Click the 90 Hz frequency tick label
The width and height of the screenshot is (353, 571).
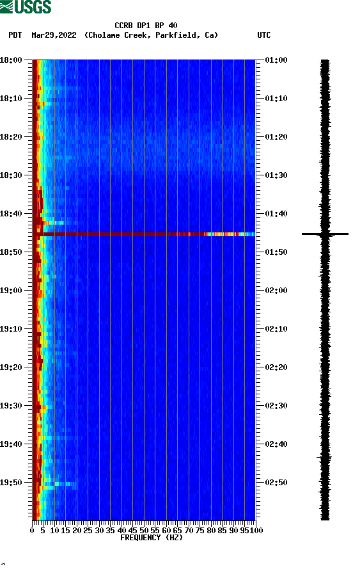coord(233,531)
